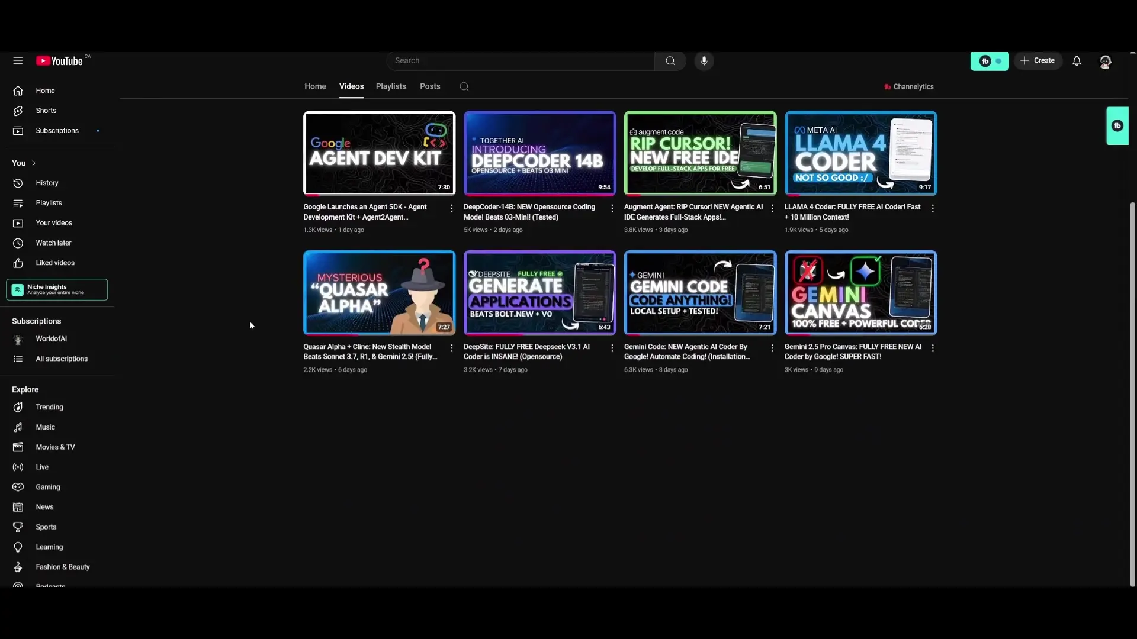1137x639 pixels.
Task: Select the Videos tab
Action: click(x=351, y=86)
